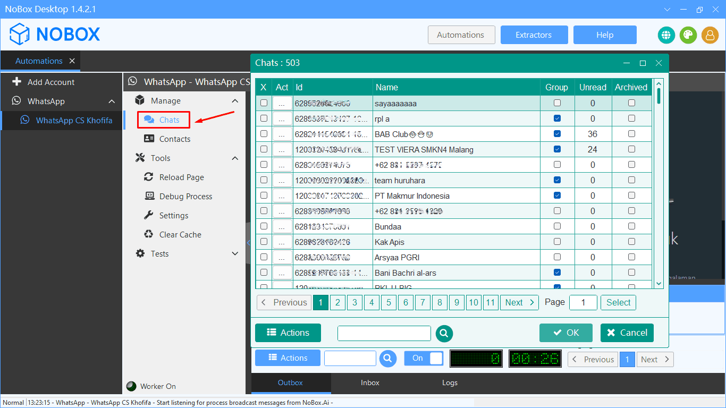Click the user profile icon top right
The image size is (726, 408).
coord(711,35)
